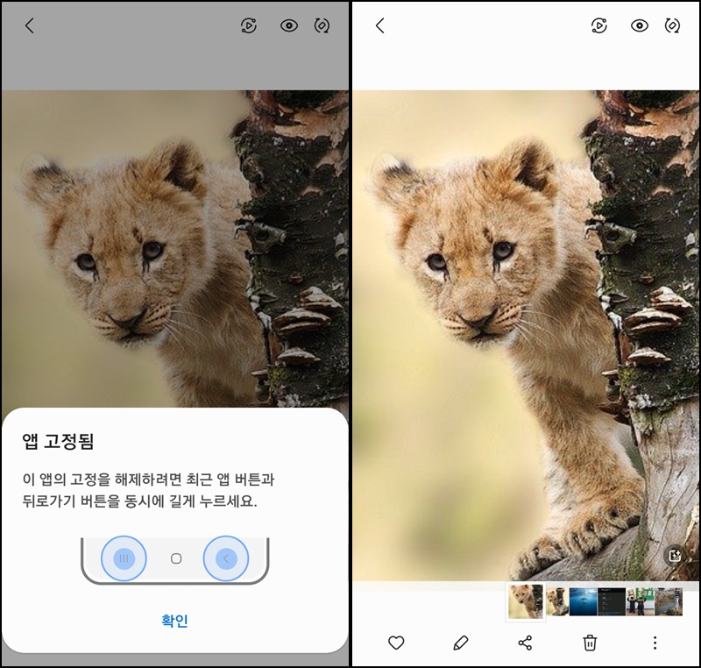Viewport: 701px width, 668px height.
Task: Play motion photo icon in right screen
Action: pyautogui.click(x=599, y=26)
